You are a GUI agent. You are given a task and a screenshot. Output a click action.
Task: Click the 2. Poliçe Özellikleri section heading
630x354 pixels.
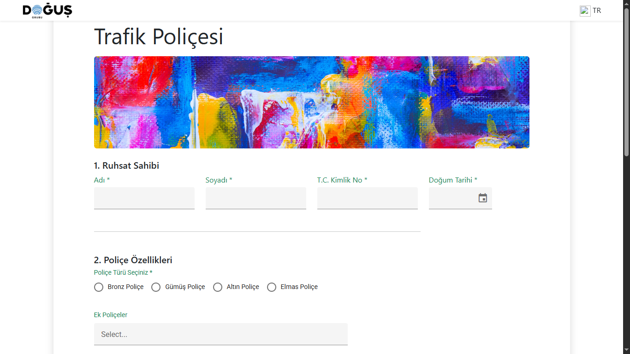tap(133, 260)
